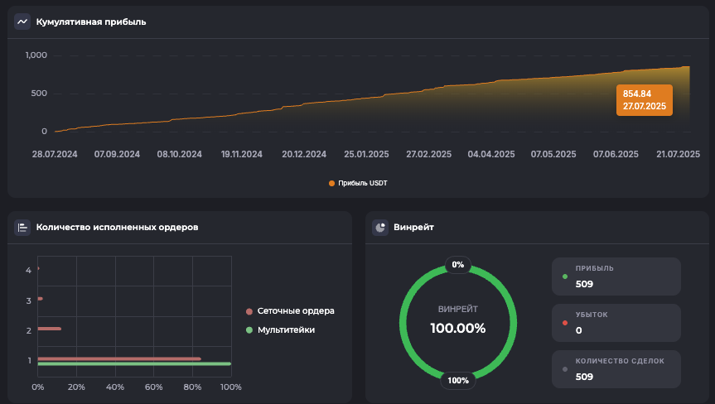Click the 25.01.2025 date on chart axis
715x404 pixels.
point(366,154)
